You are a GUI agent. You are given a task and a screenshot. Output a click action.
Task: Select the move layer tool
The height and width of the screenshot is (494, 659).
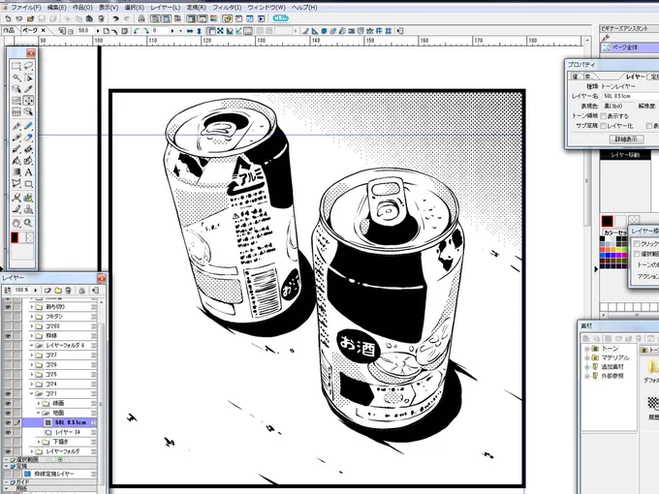28,101
